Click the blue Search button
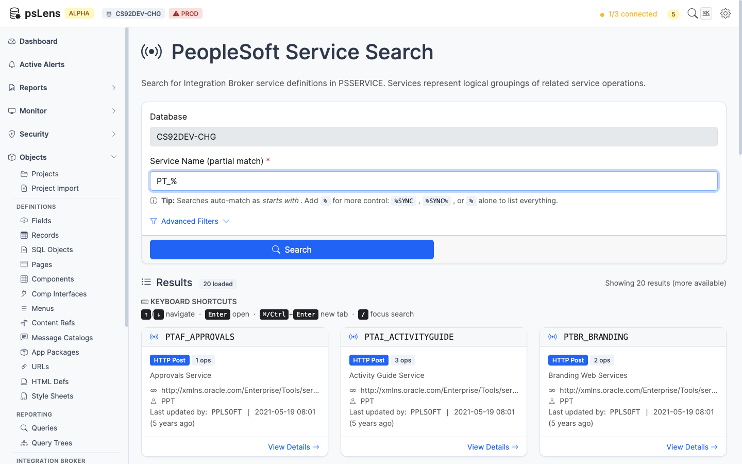The image size is (742, 464). coord(292,250)
